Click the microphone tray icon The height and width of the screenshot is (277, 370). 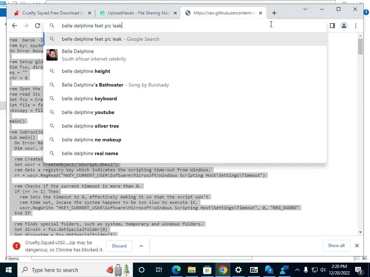point(306,270)
